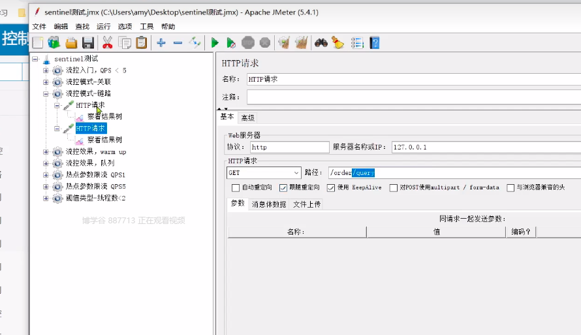
Task: Select the highlighted HTTP请求 tree node
Action: click(x=91, y=129)
